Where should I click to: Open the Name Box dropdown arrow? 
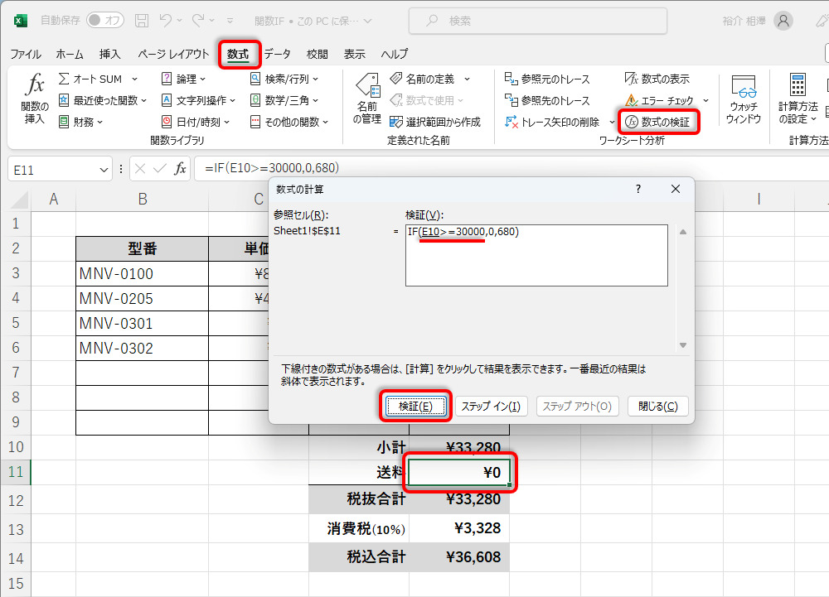pyautogui.click(x=103, y=170)
